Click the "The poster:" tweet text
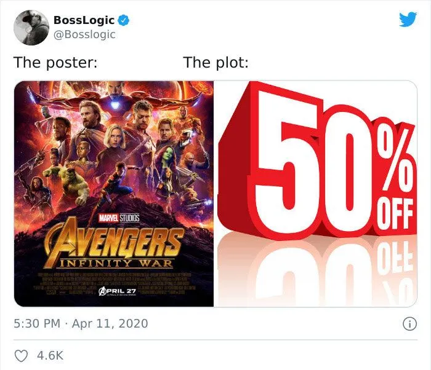 (x=55, y=63)
